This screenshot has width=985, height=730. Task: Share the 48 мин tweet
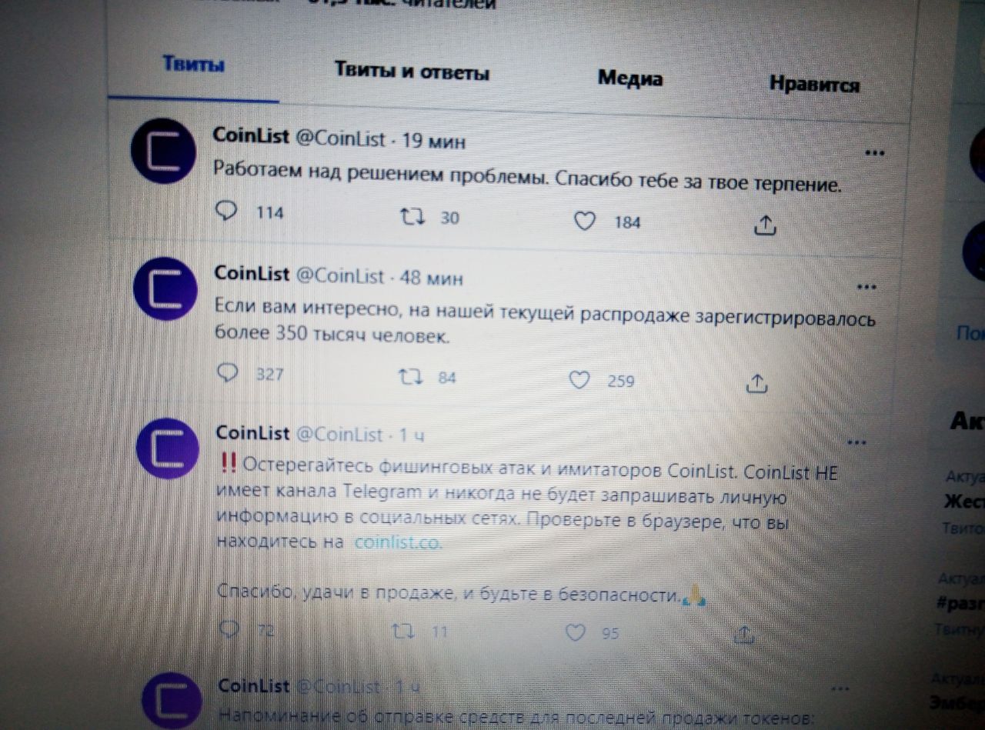coord(757,382)
